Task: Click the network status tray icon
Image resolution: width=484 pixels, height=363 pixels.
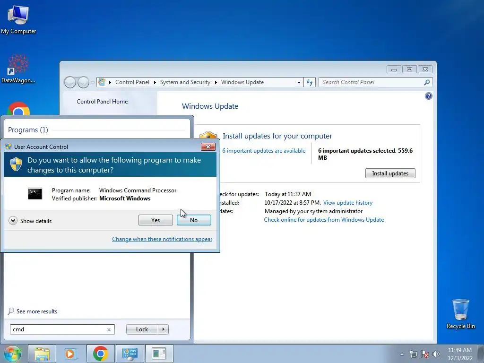Action: (413, 354)
